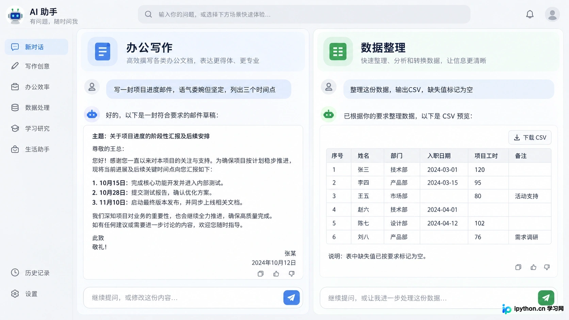The width and height of the screenshot is (569, 320).
Task: Dislike the email draft reply
Action: 292,273
